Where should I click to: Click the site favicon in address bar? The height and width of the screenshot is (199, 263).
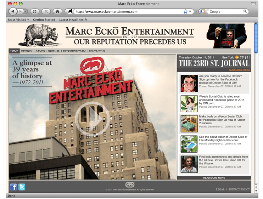click(x=70, y=11)
